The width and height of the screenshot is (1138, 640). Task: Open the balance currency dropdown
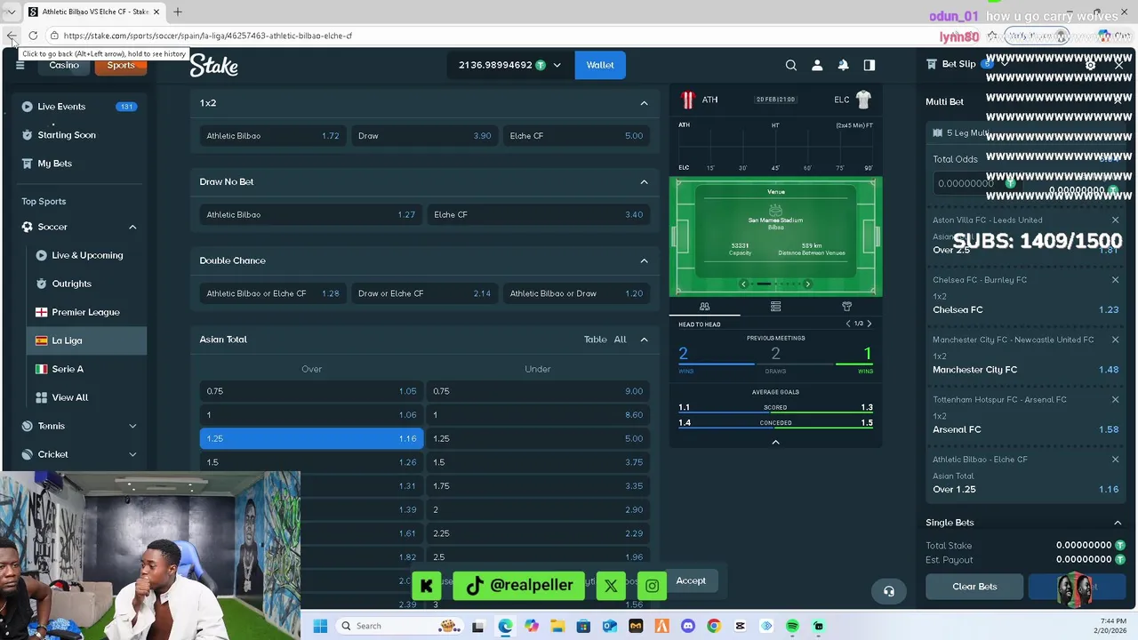click(557, 65)
